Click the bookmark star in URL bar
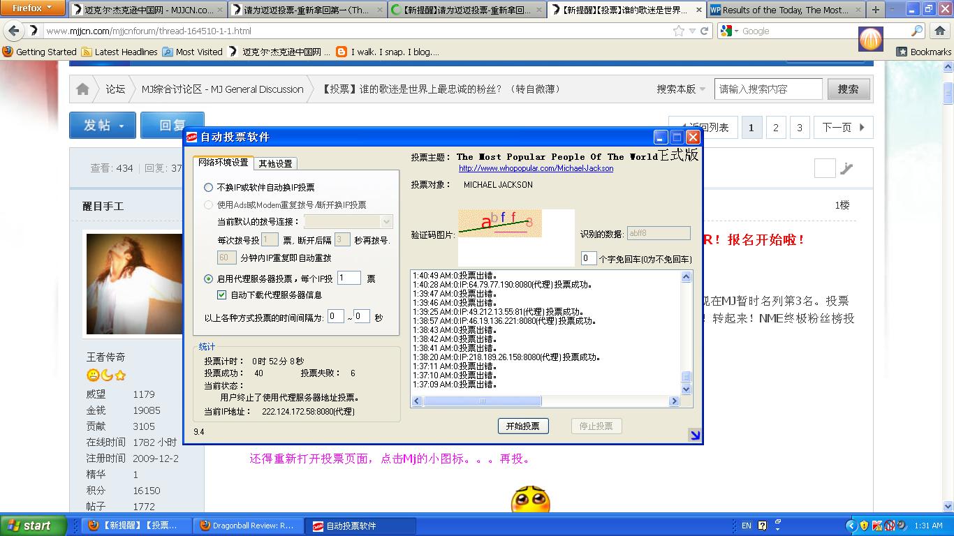The width and height of the screenshot is (954, 536). (x=678, y=31)
